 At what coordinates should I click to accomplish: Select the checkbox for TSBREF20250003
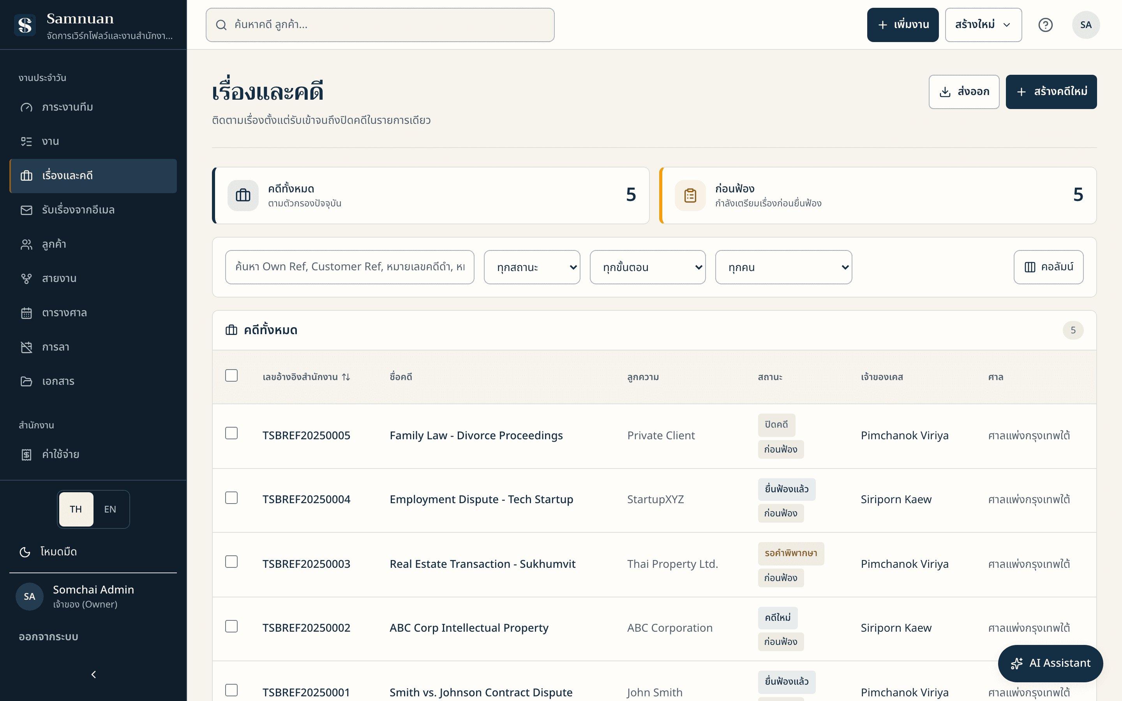(x=231, y=562)
